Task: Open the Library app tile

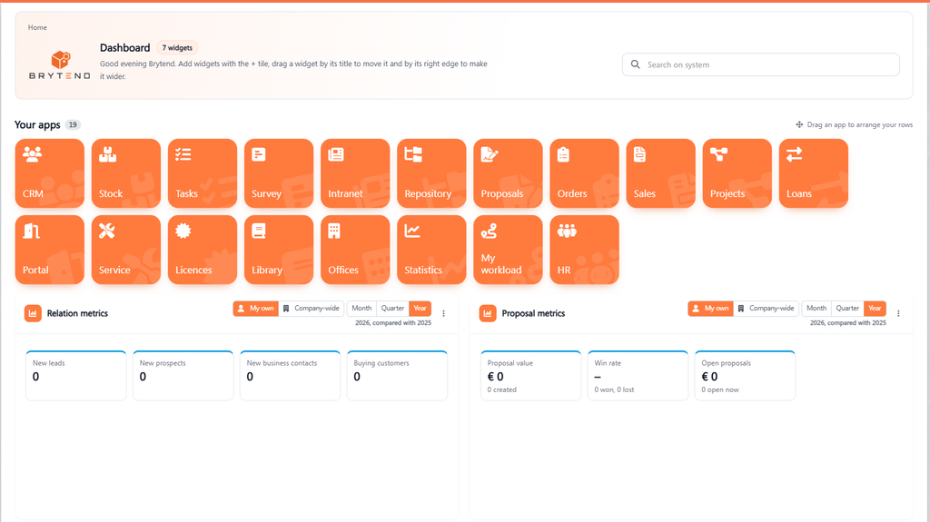Action: click(279, 250)
